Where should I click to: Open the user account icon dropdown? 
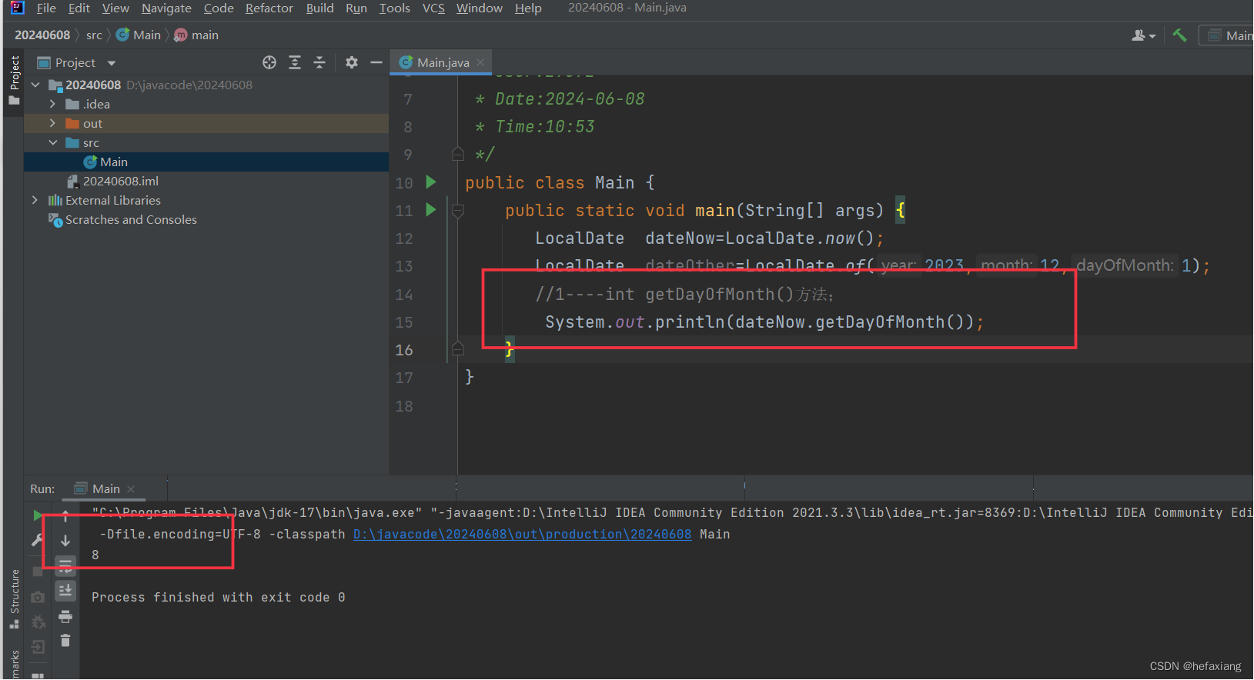[1143, 35]
